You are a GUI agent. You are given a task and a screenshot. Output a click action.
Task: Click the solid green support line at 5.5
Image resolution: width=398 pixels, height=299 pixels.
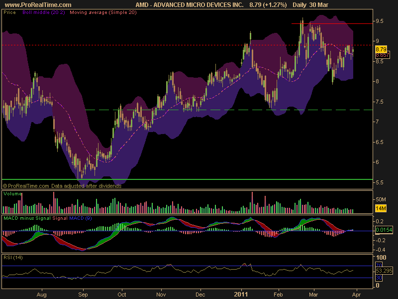pyautogui.click(x=188, y=179)
